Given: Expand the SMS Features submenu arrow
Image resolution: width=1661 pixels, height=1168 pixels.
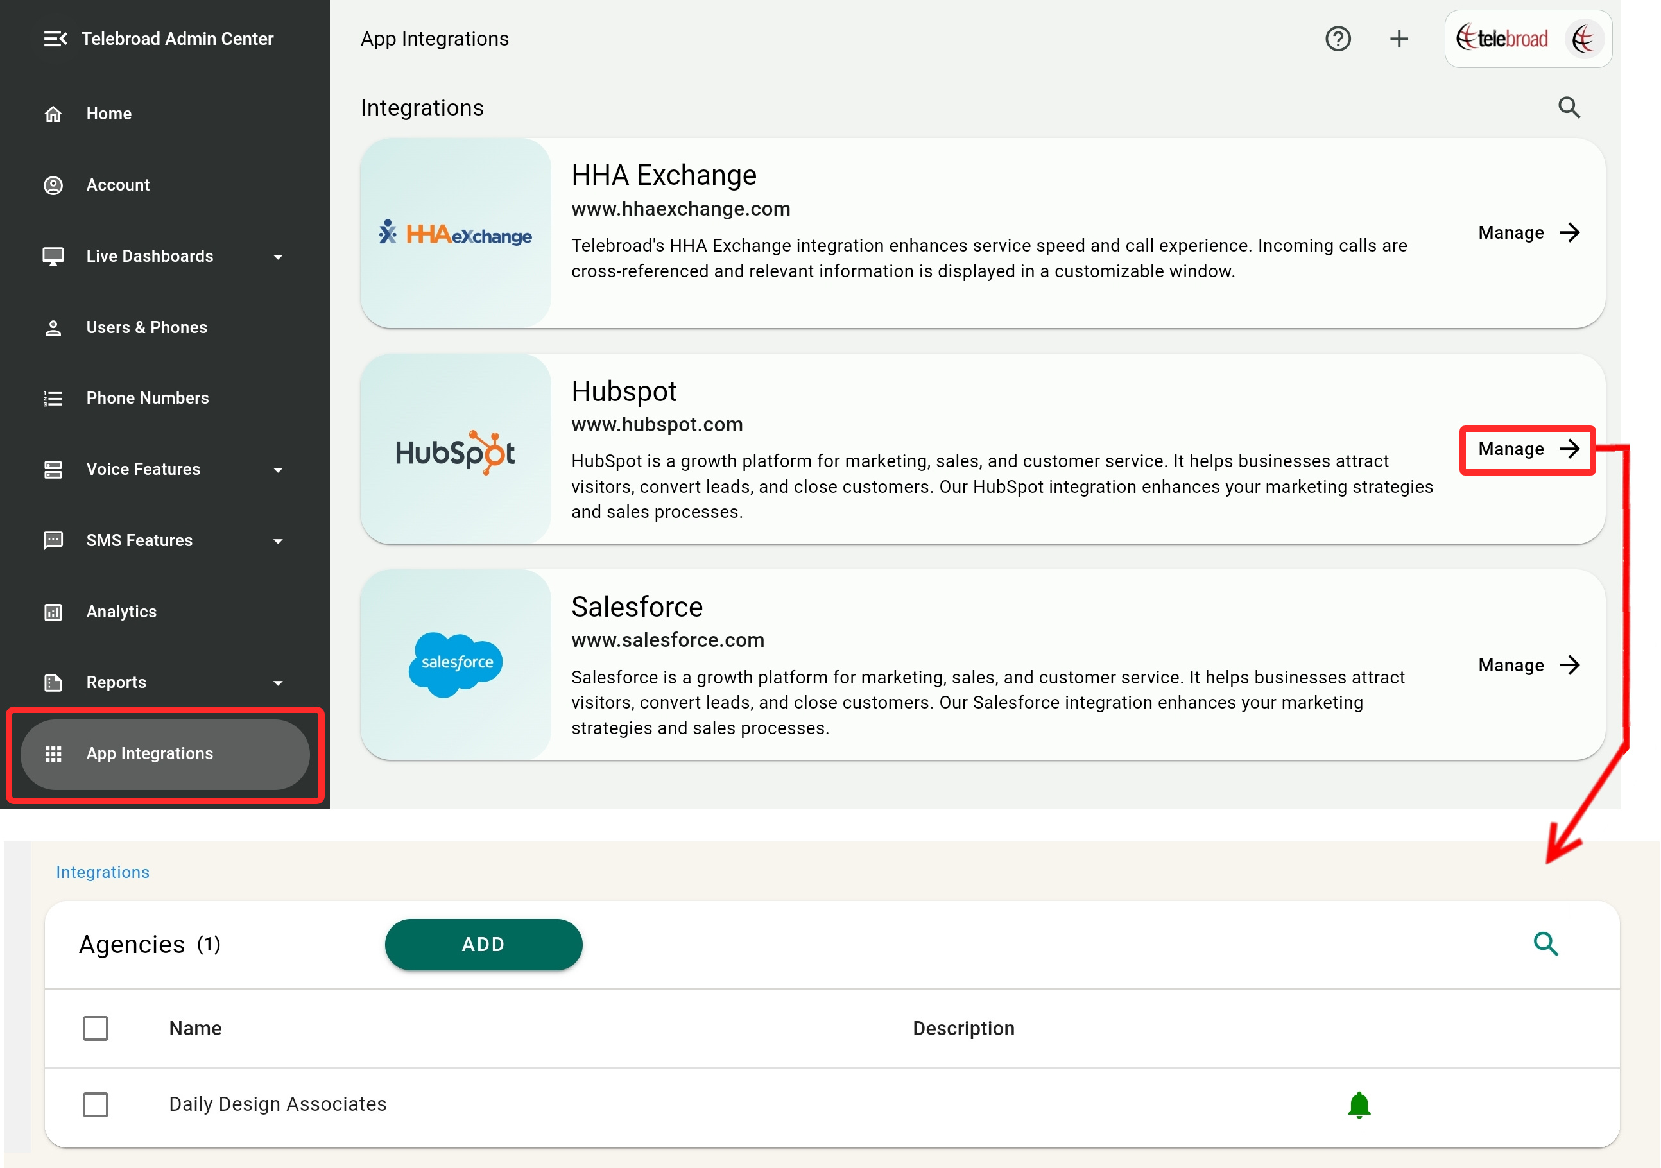Looking at the screenshot, I should (x=278, y=541).
